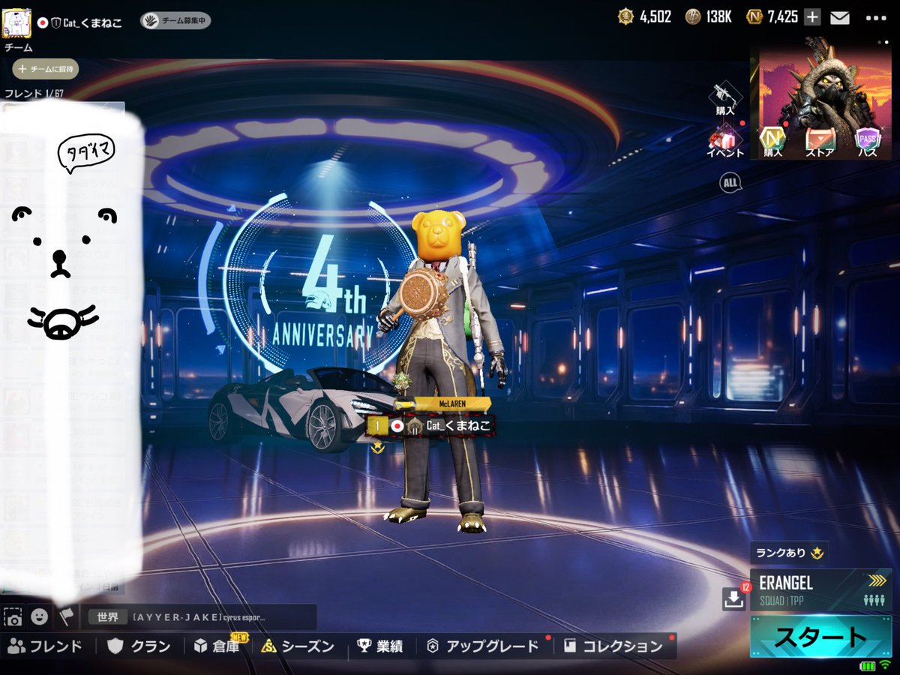Open the camera screenshot icon
The width and height of the screenshot is (900, 675).
click(13, 616)
